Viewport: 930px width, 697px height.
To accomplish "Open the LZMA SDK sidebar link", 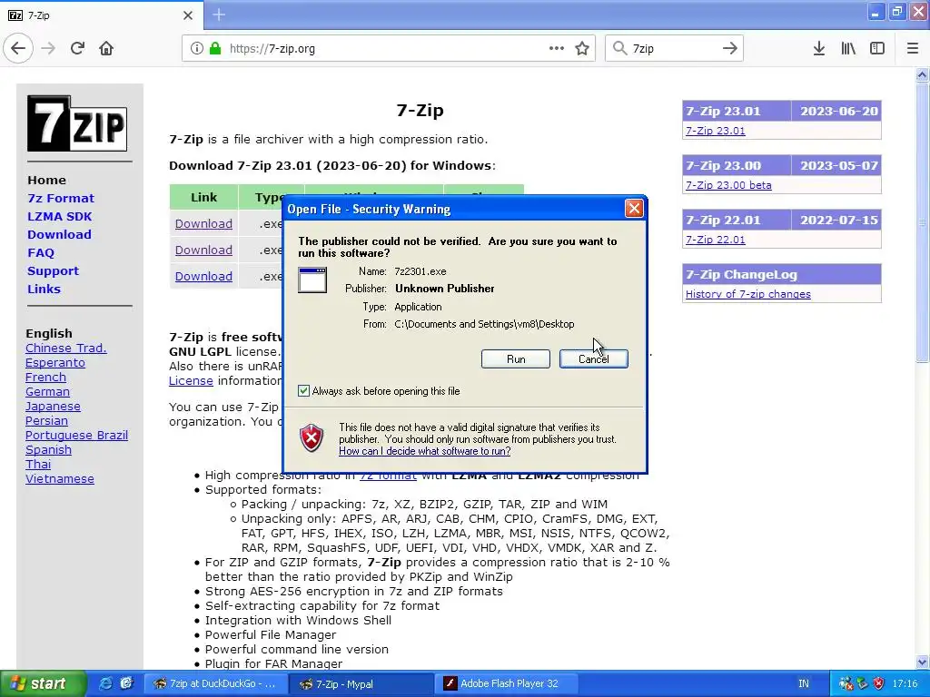I will [59, 216].
